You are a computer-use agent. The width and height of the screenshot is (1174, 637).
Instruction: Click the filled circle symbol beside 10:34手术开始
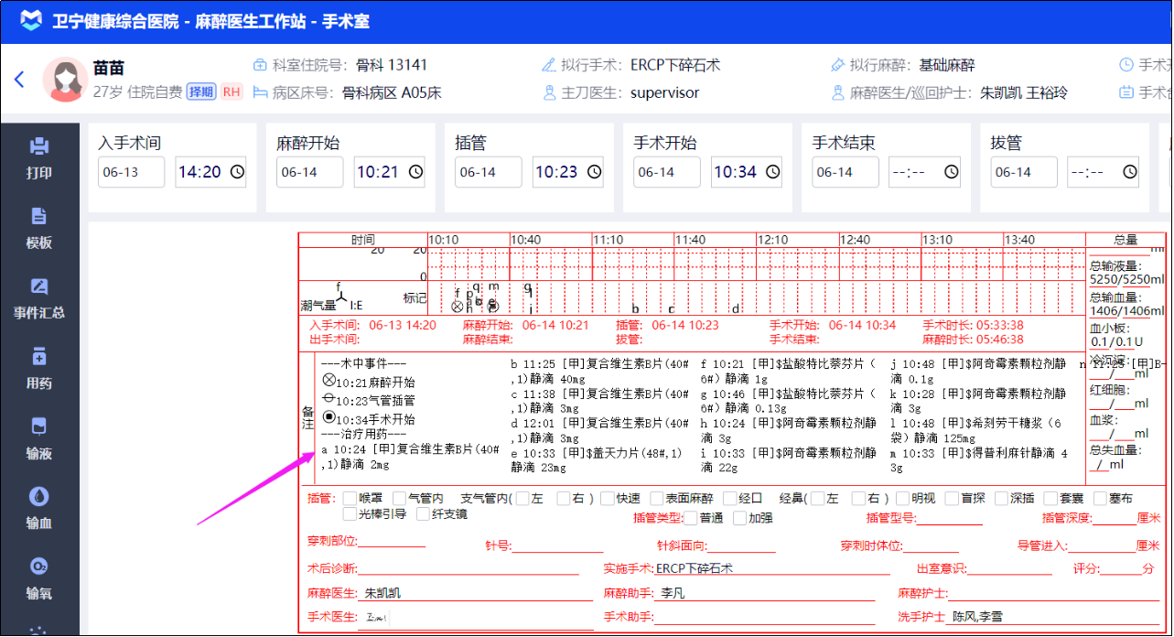coord(329,417)
